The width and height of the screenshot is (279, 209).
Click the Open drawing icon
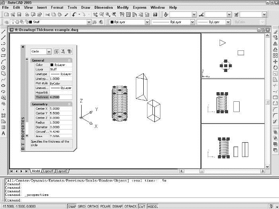(13, 15)
